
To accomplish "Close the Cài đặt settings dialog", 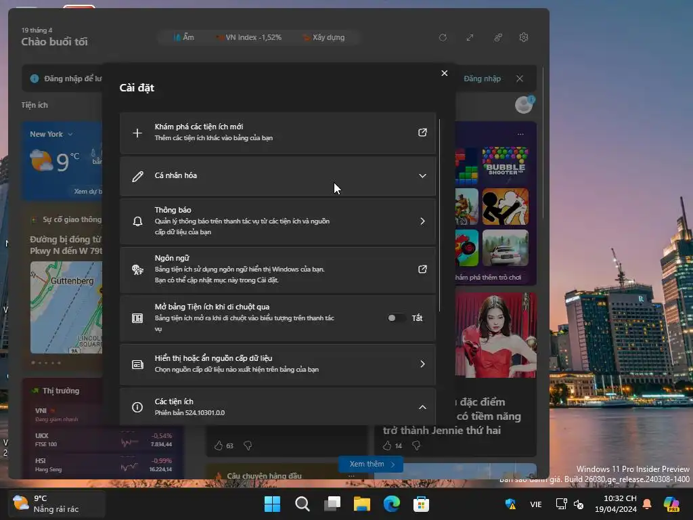I will click(445, 73).
